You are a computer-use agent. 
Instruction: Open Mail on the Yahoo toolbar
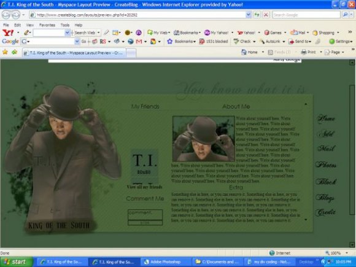coord(298,33)
